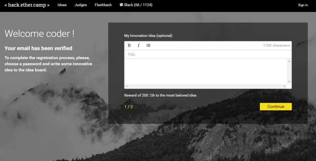
Task: Click the 1 / 2 step indicator
Action: 128,107
